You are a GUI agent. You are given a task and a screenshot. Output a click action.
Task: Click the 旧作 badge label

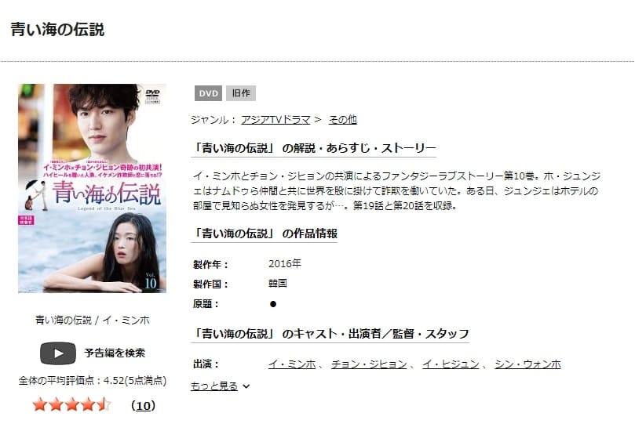coord(241,93)
